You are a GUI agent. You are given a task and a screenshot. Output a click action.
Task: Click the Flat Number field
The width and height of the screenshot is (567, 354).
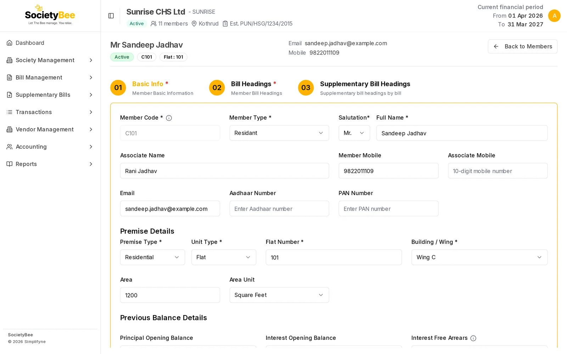(334, 257)
